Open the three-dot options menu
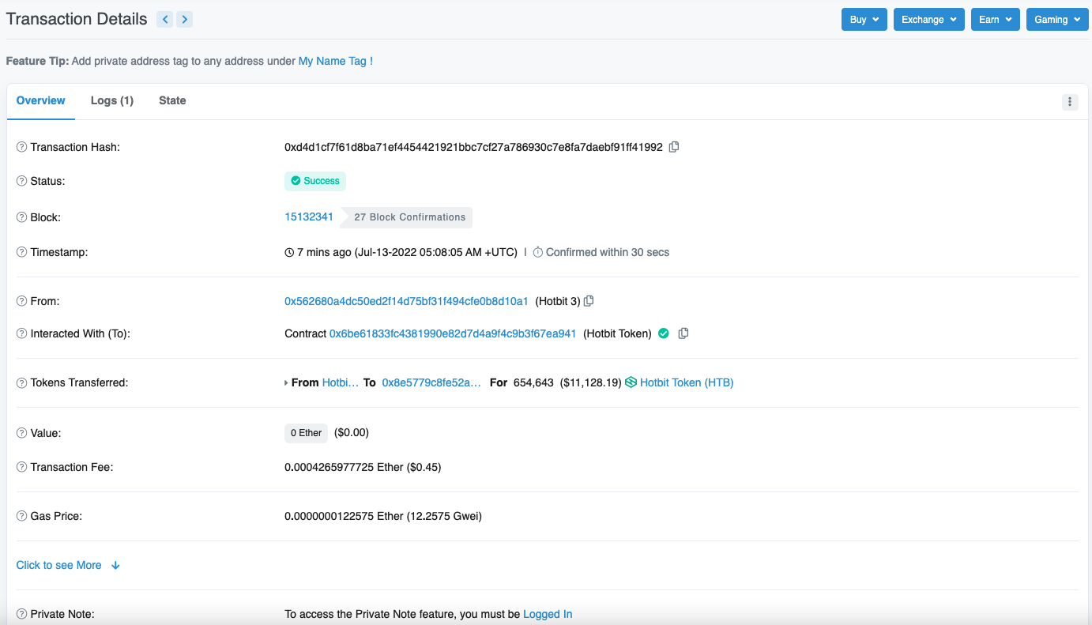1092x625 pixels. [1070, 101]
